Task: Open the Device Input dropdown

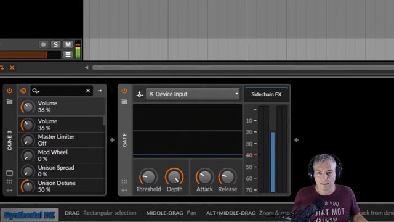Action: tap(193, 94)
